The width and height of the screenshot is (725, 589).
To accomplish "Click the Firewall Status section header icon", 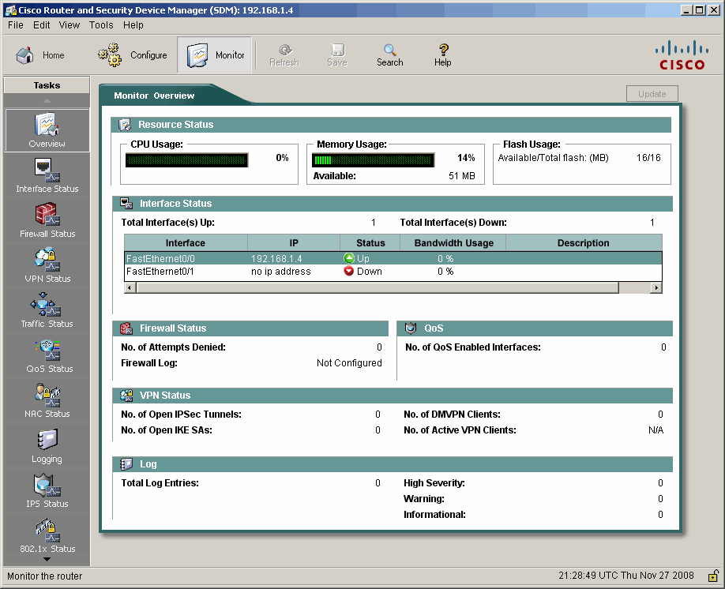I will coord(126,328).
